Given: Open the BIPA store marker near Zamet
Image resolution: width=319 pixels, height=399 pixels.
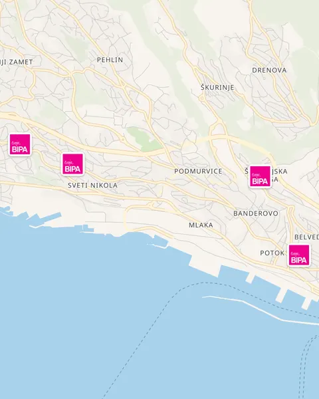Looking at the screenshot, I should (20, 144).
